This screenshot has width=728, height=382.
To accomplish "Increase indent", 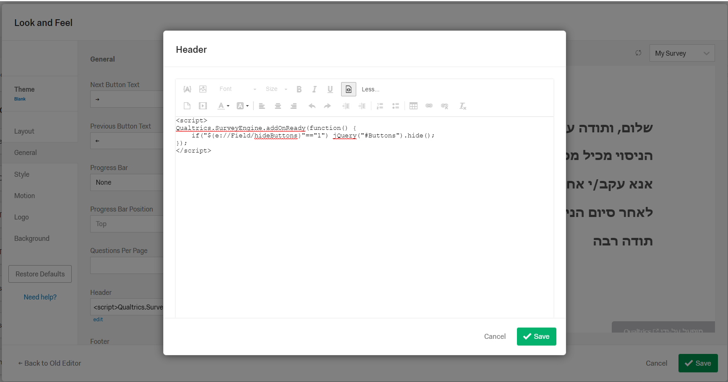I will (362, 106).
